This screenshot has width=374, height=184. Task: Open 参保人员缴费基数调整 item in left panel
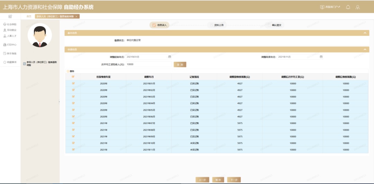40,63
